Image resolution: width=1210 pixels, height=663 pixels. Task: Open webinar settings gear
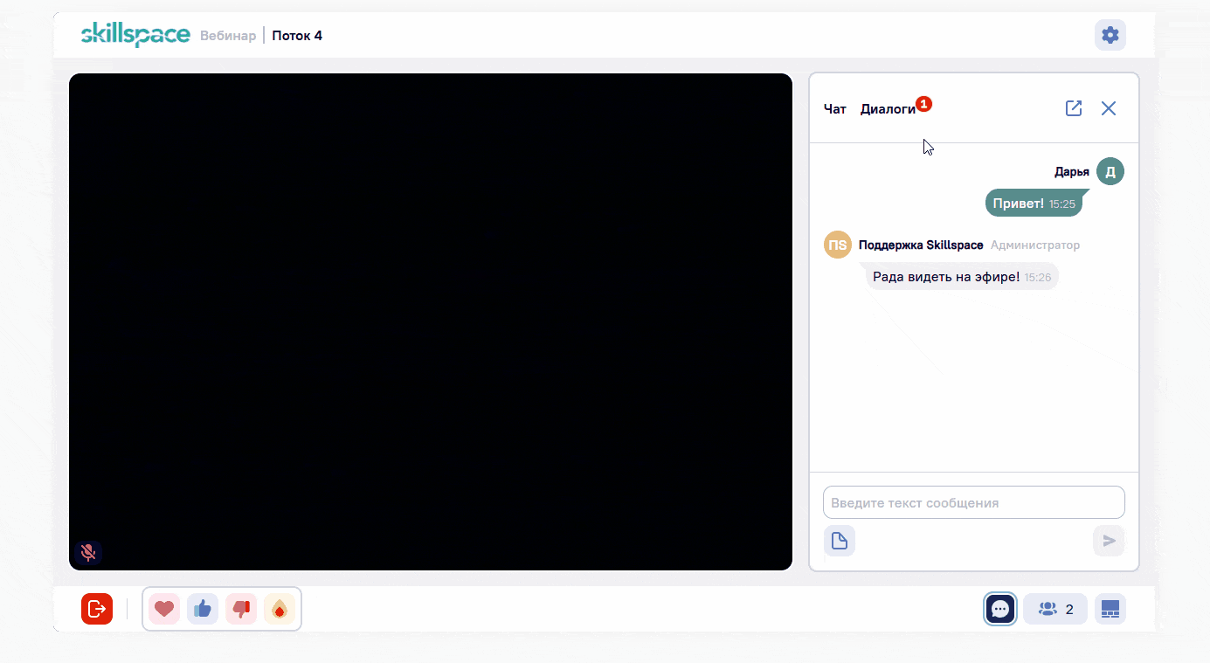[1110, 35]
